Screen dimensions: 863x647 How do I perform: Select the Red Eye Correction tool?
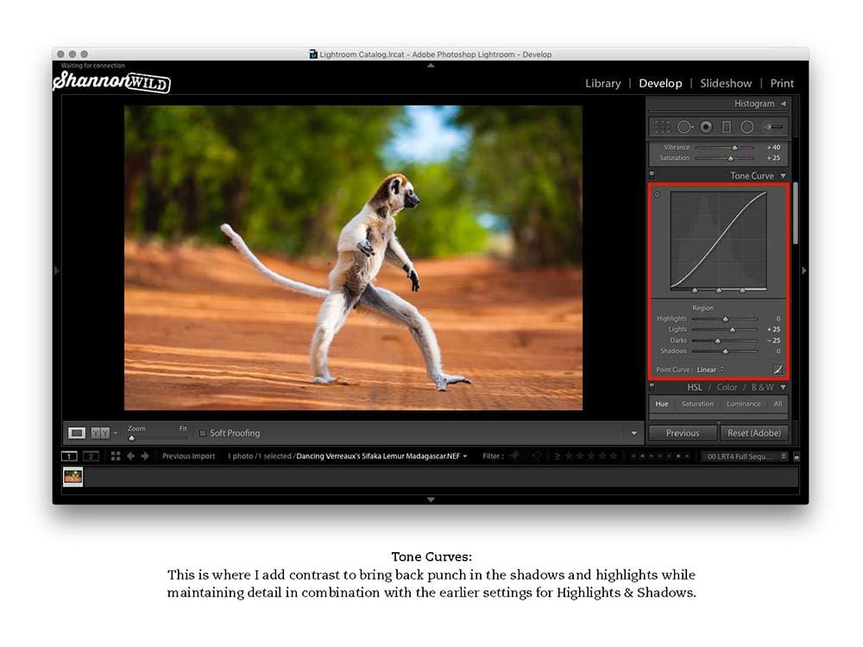point(706,127)
